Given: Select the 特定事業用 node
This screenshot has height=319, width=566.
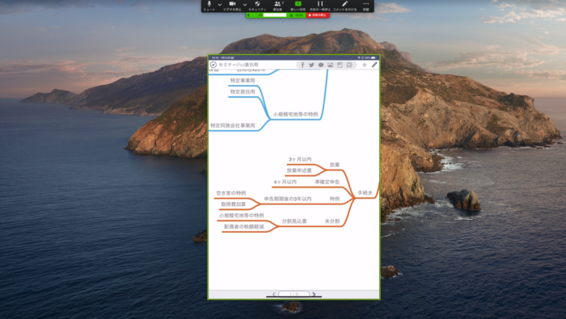Looking at the screenshot, I should point(243,81).
